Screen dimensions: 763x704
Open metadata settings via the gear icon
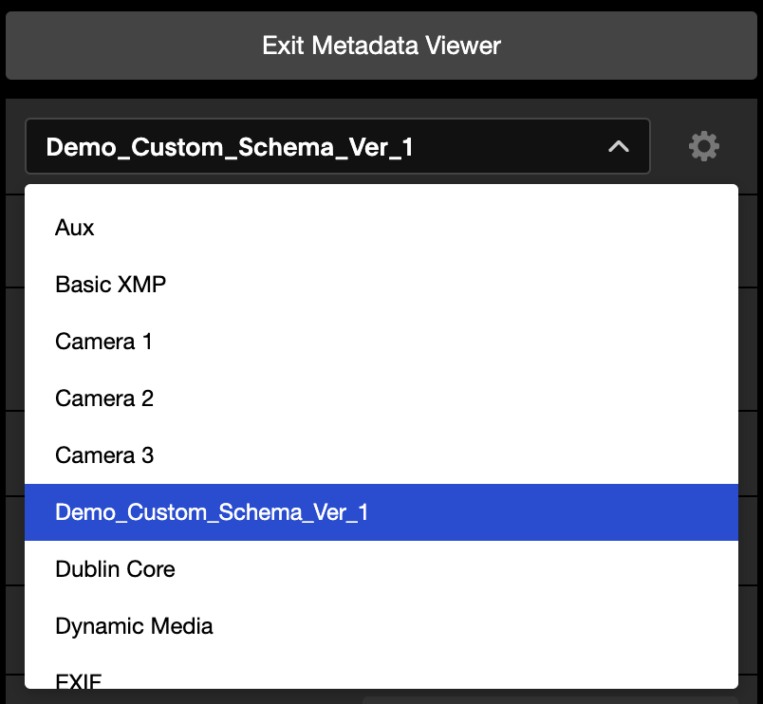point(703,146)
